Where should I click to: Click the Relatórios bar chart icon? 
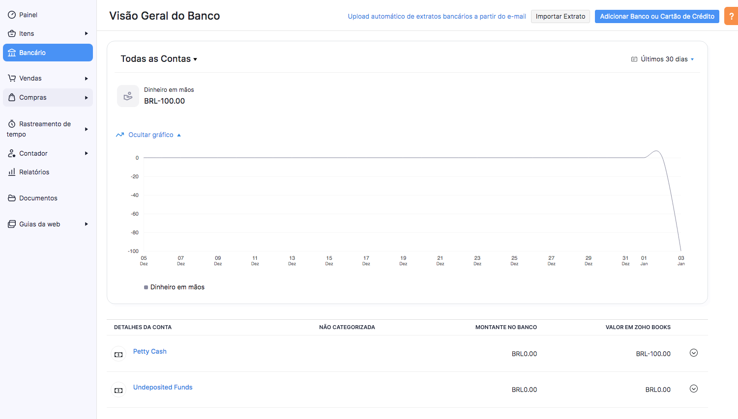click(12, 172)
